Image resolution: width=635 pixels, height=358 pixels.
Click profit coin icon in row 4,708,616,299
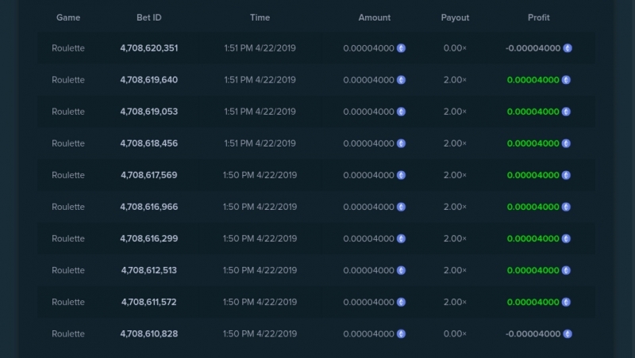(x=566, y=238)
